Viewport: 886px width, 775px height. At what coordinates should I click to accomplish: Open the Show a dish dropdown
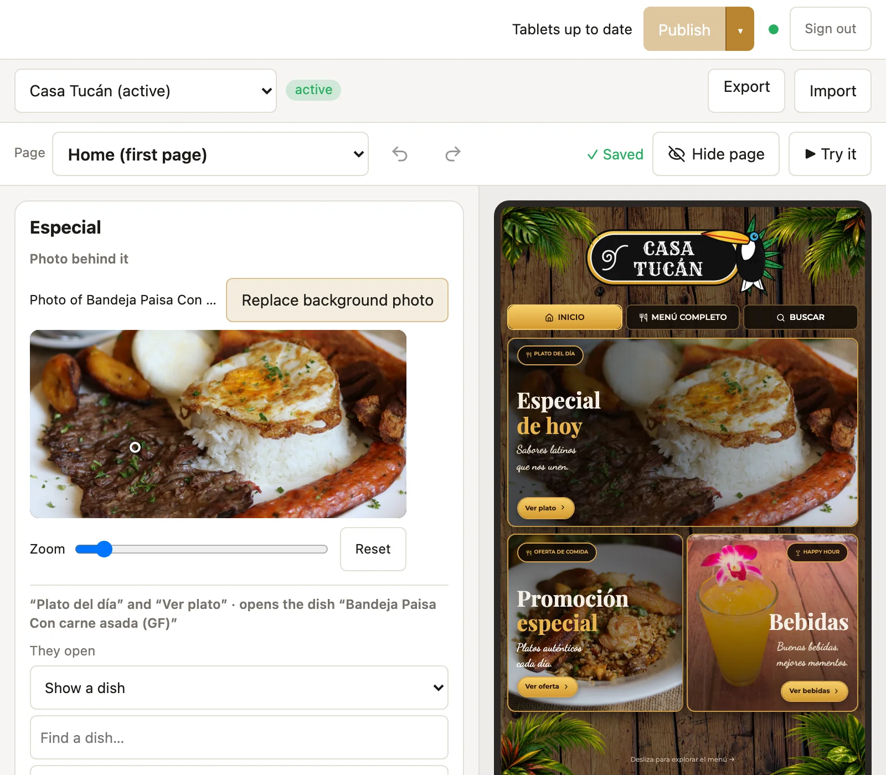(239, 688)
